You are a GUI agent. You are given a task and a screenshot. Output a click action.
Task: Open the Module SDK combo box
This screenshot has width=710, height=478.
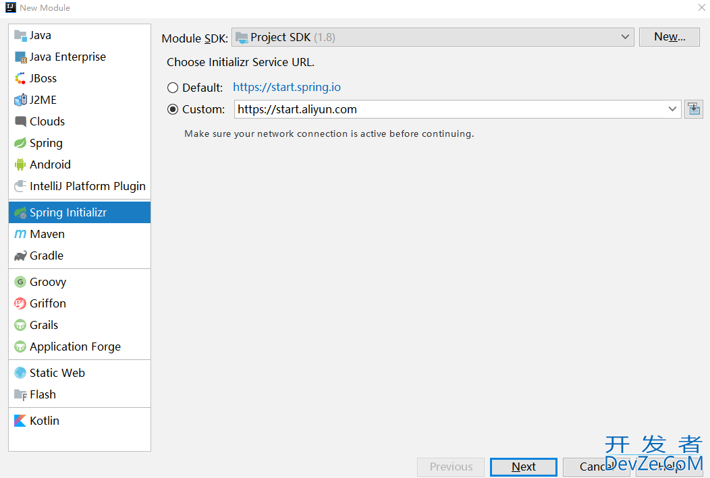[x=433, y=37]
